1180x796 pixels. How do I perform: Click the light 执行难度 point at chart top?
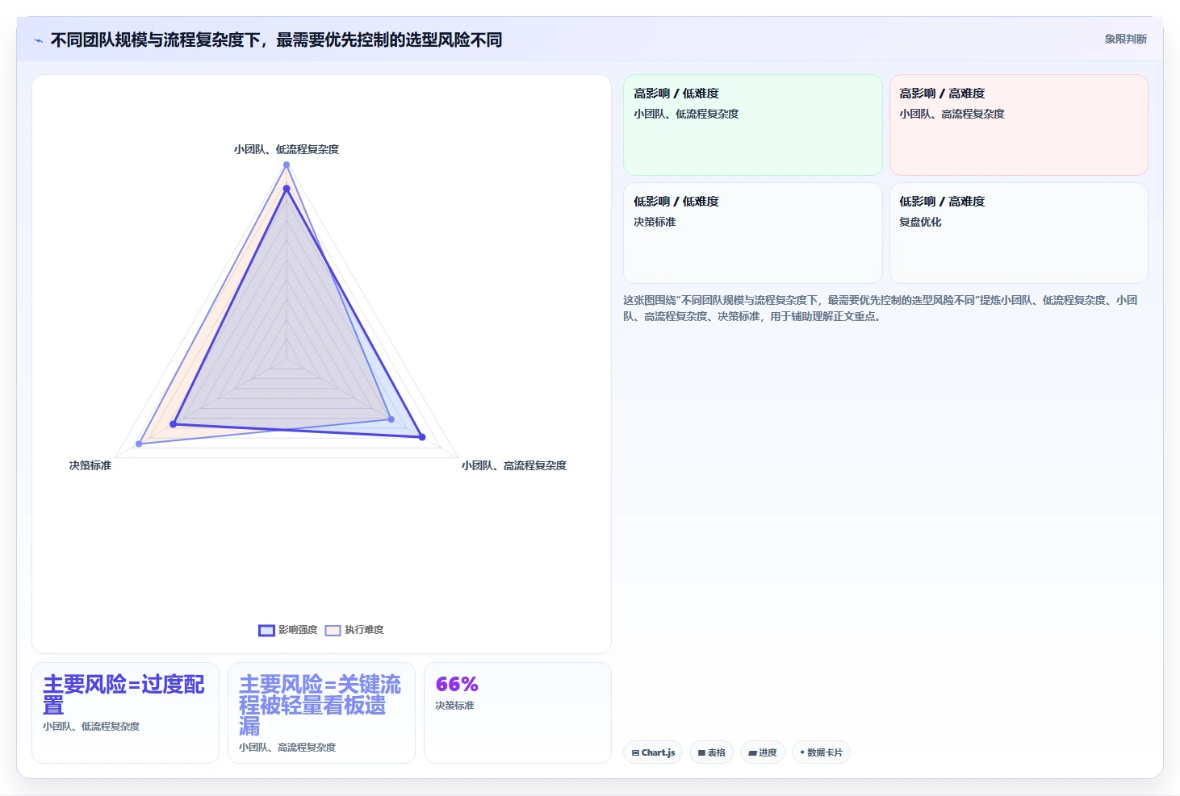(x=287, y=165)
